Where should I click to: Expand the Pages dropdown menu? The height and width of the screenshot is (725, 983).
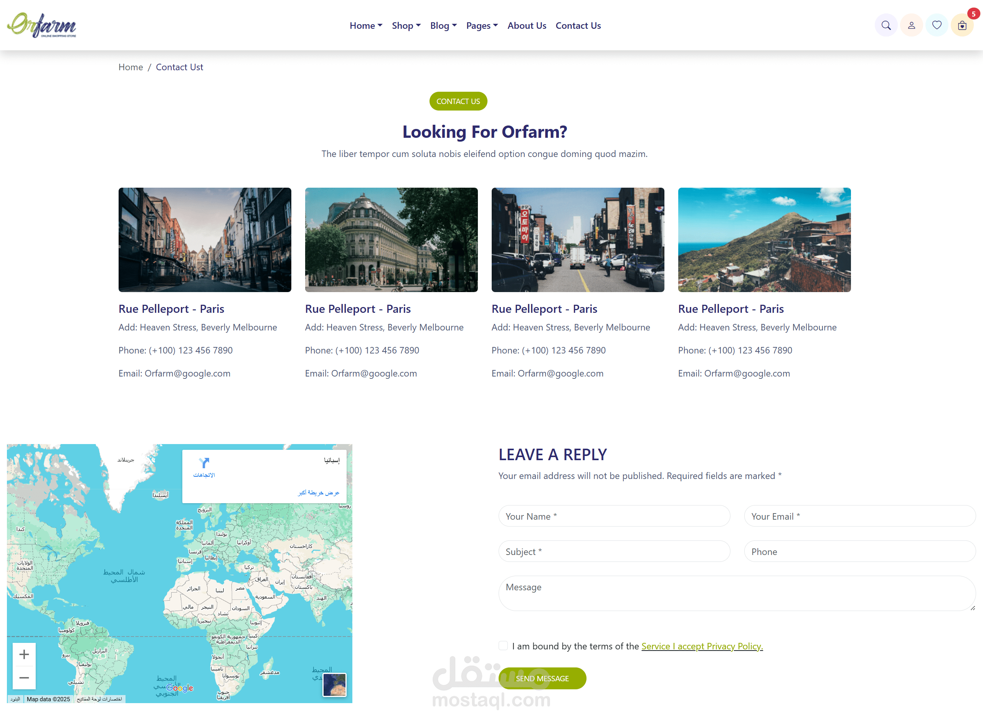point(481,25)
